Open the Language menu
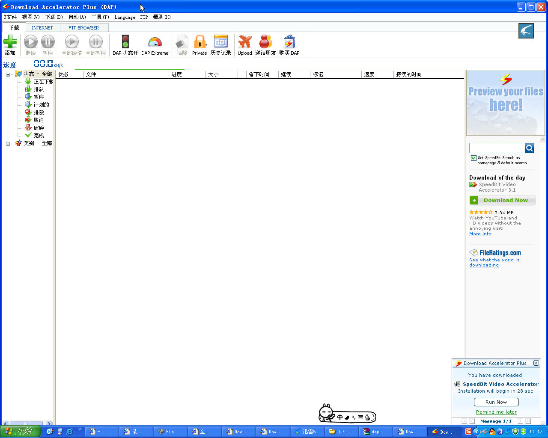 [x=125, y=18]
